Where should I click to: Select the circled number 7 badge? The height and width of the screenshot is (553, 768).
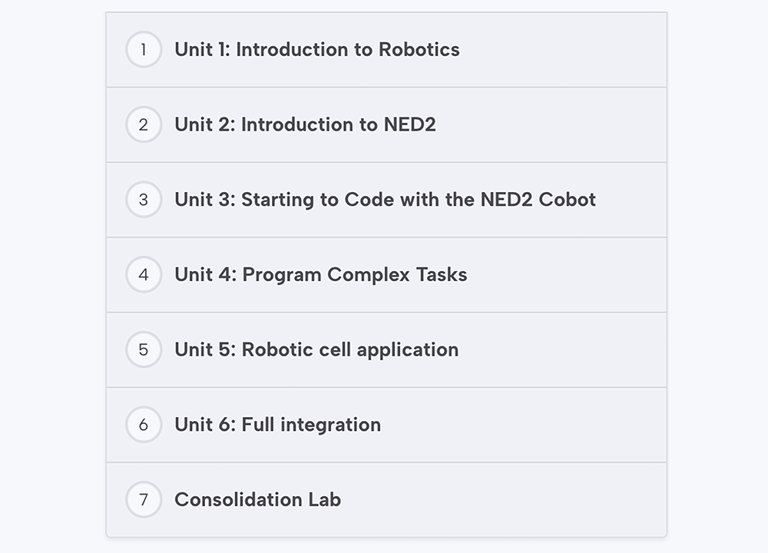tap(144, 499)
